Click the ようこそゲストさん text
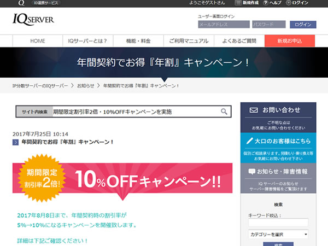The height and width of the screenshot is (246, 328). click(x=207, y=3)
